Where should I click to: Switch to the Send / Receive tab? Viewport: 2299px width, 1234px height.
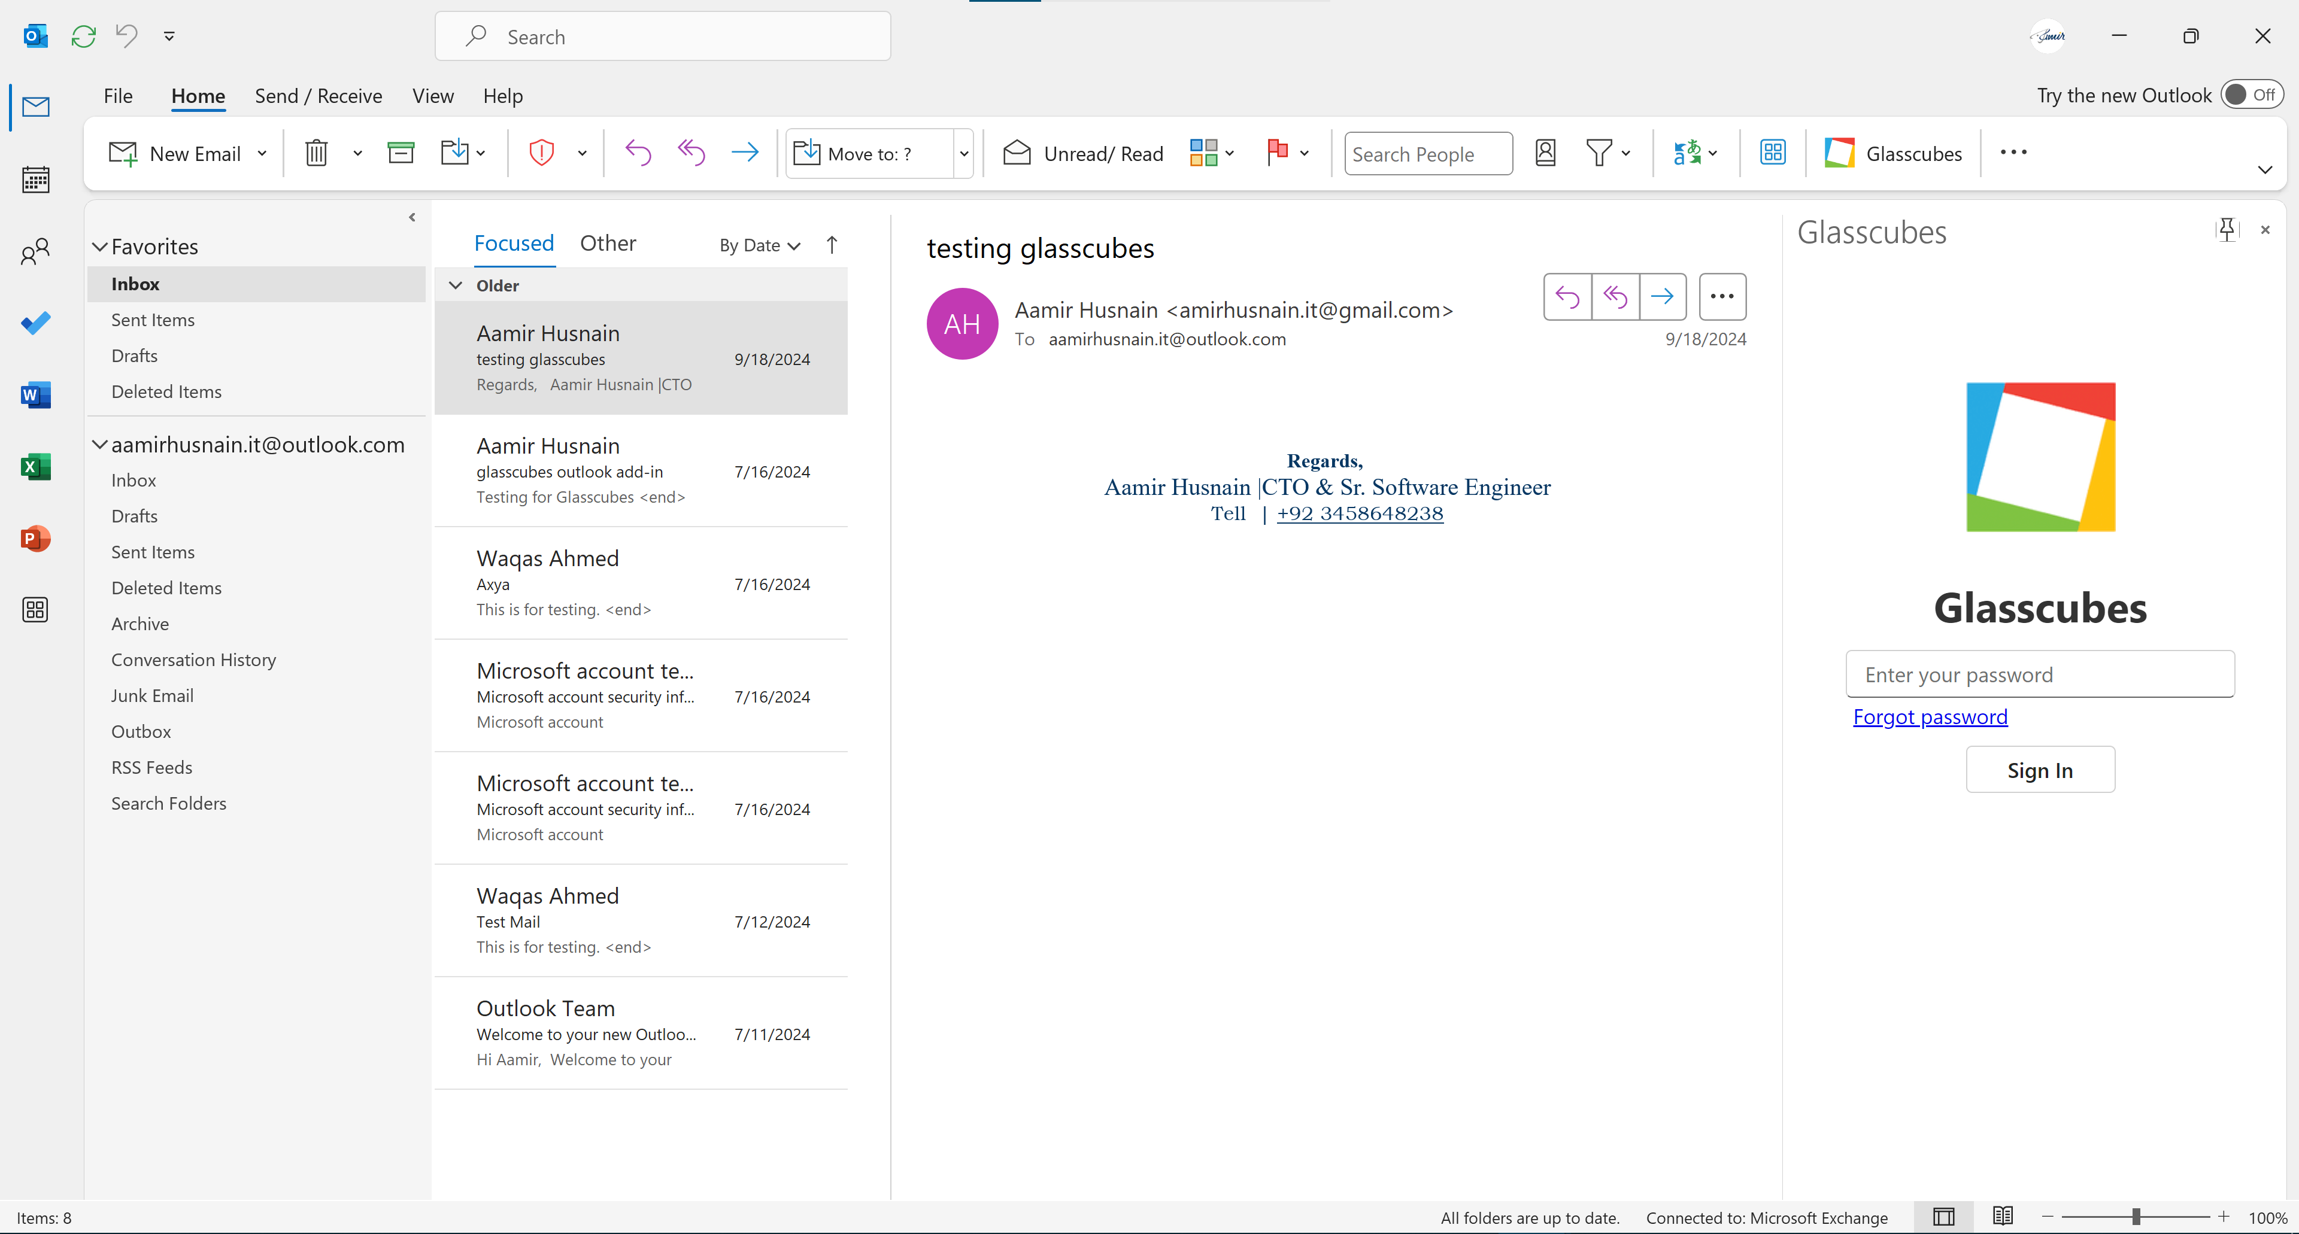pyautogui.click(x=319, y=96)
